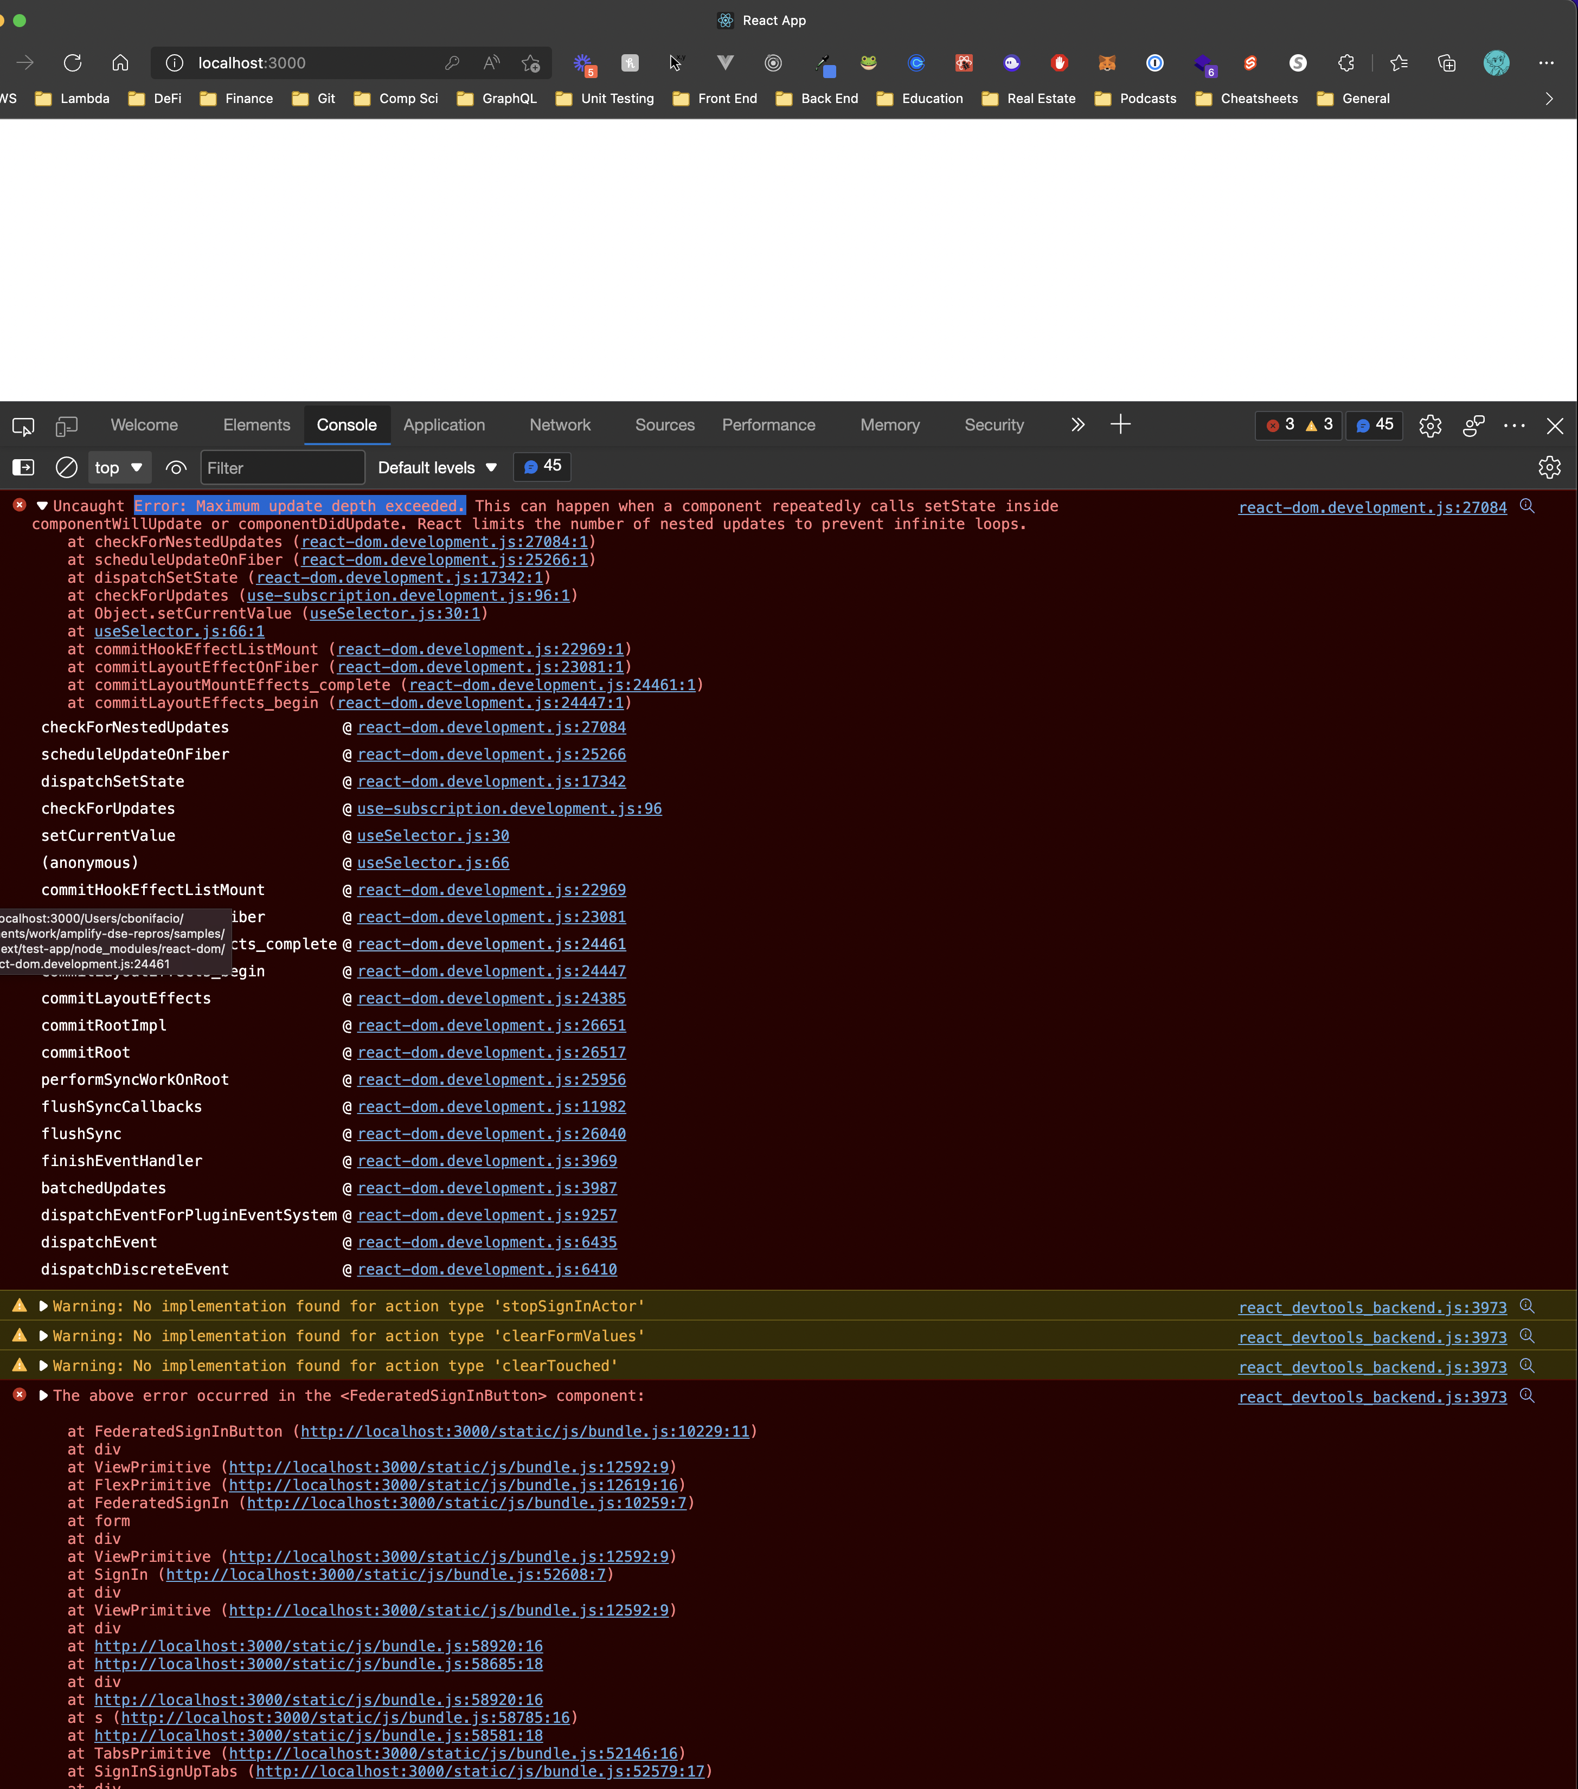Clear the console output
1578x1789 pixels.
coord(66,467)
